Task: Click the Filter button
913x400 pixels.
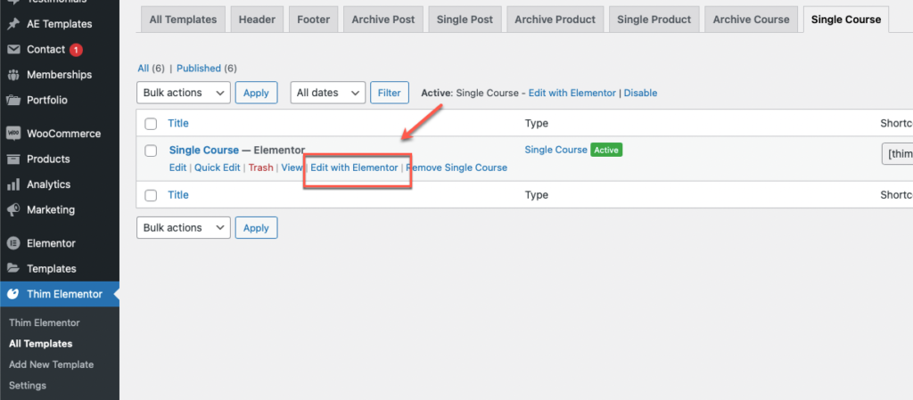Action: (390, 93)
